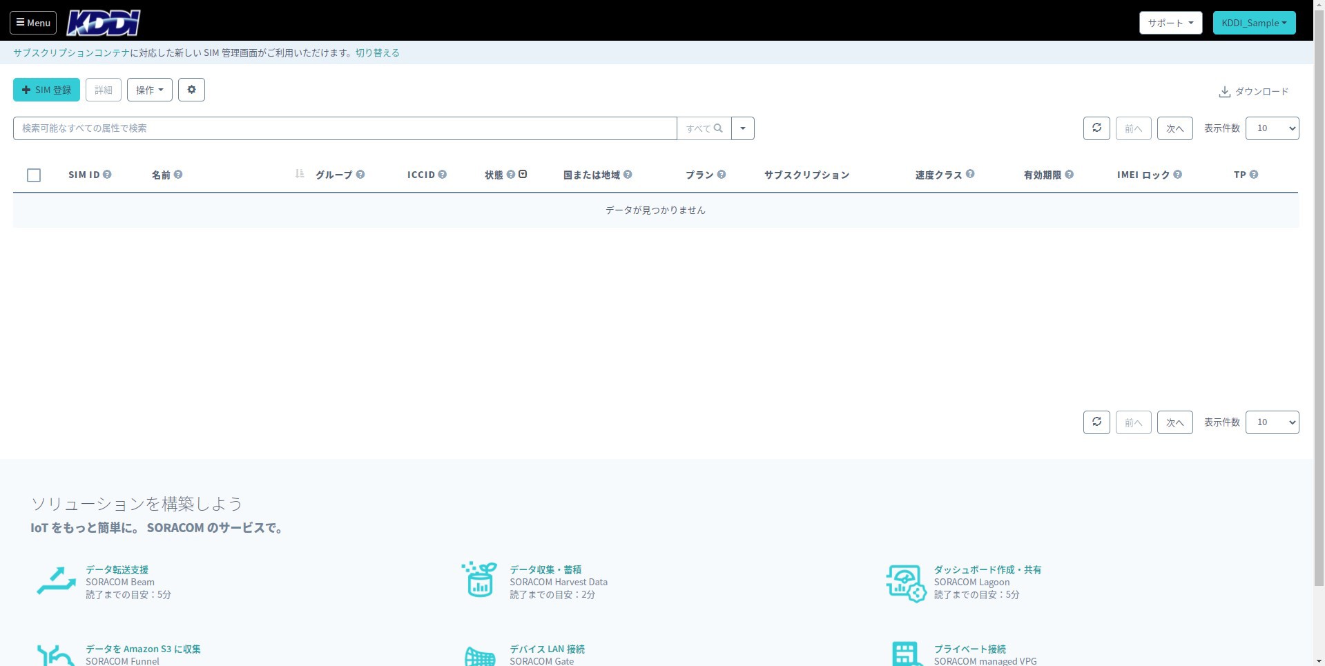The image size is (1325, 666).
Task: Click the SIM ID help icon
Action: tap(107, 175)
